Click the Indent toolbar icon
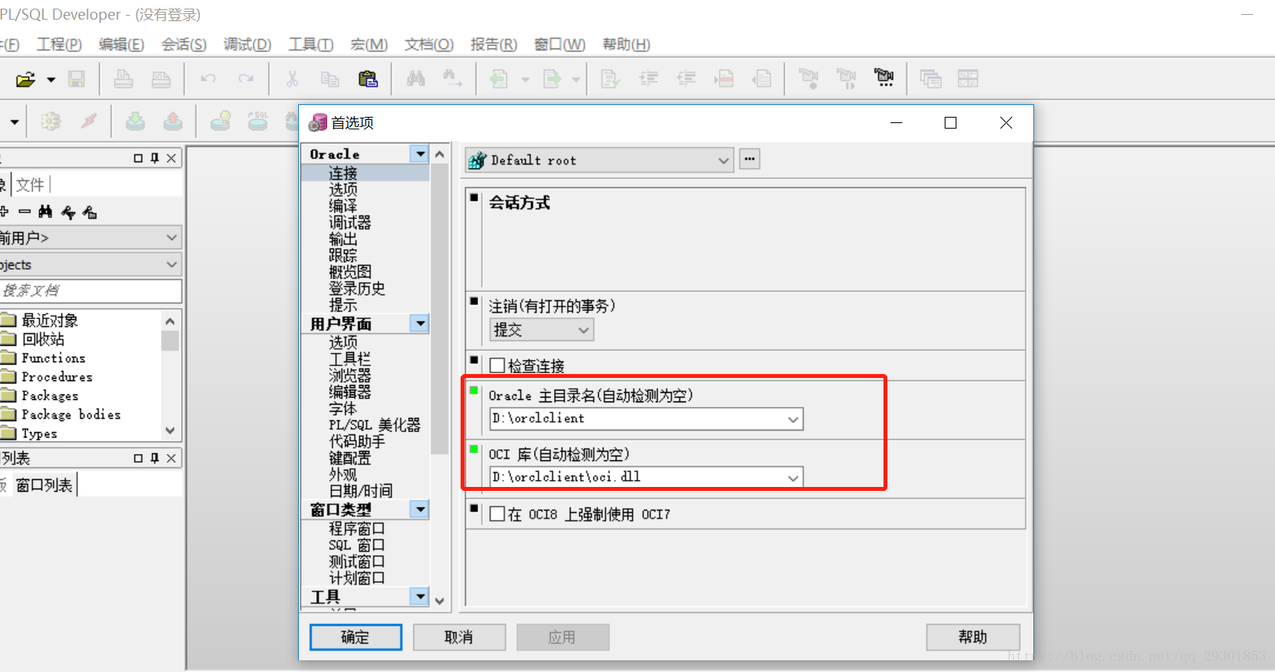The width and height of the screenshot is (1275, 672). click(649, 79)
